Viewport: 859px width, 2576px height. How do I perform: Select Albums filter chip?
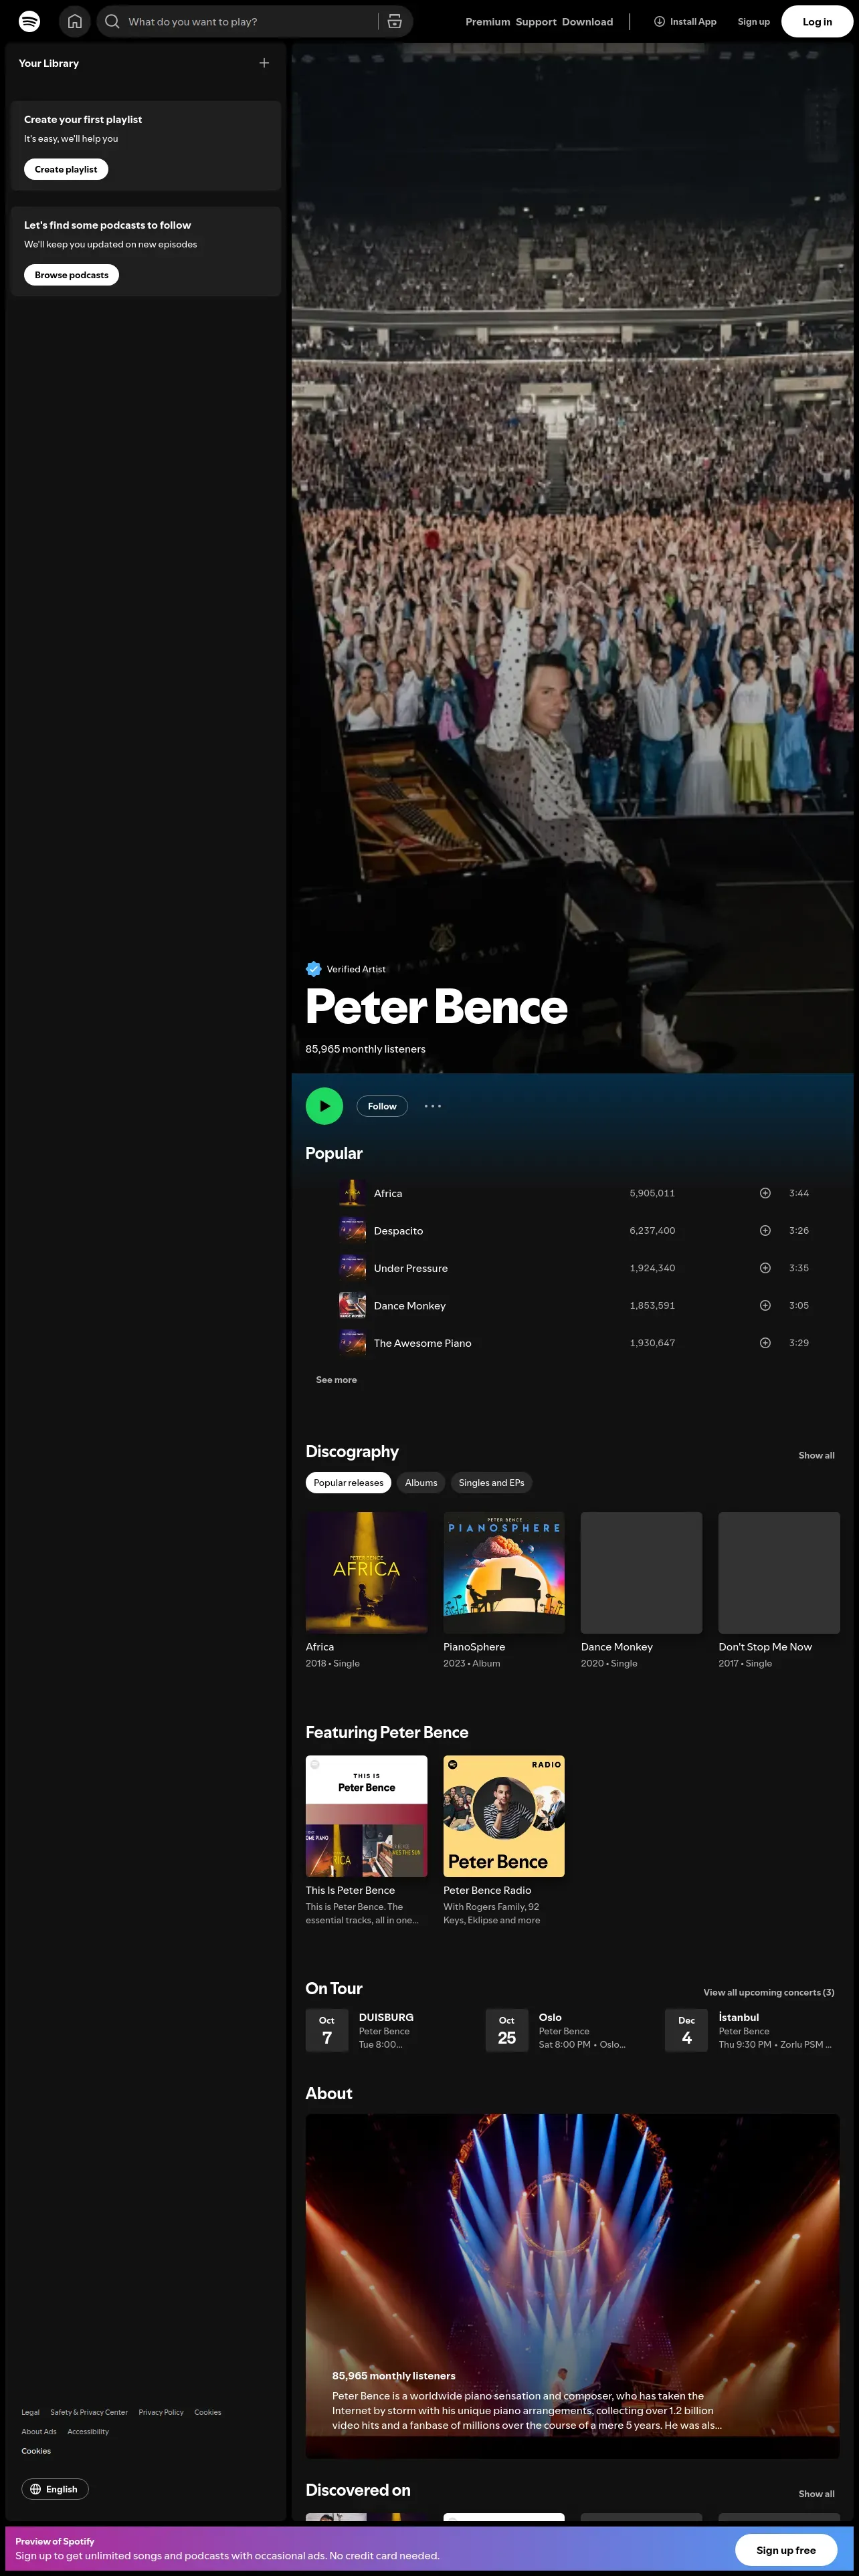pyautogui.click(x=421, y=1482)
